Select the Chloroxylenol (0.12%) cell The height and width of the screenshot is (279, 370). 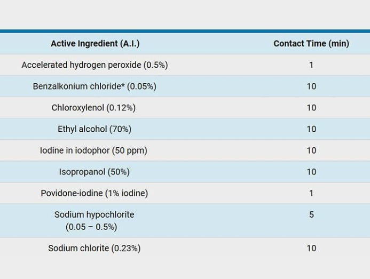coord(94,108)
